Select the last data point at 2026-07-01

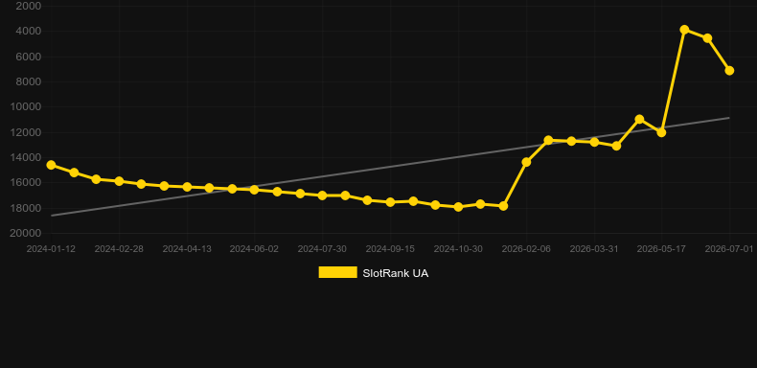(x=729, y=71)
